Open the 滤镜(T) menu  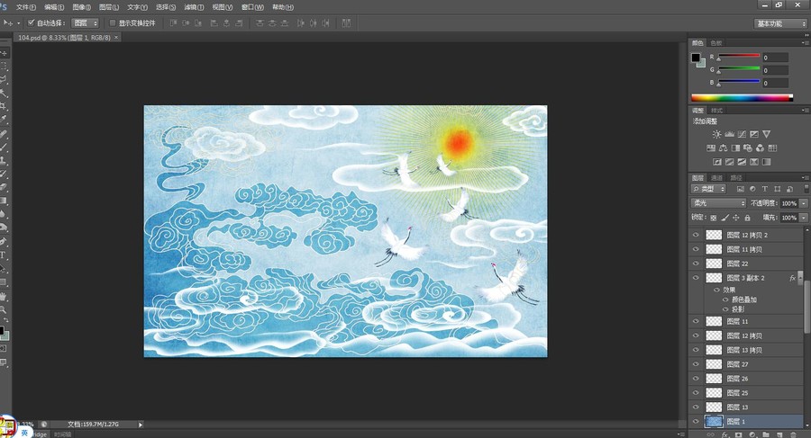(x=194, y=7)
